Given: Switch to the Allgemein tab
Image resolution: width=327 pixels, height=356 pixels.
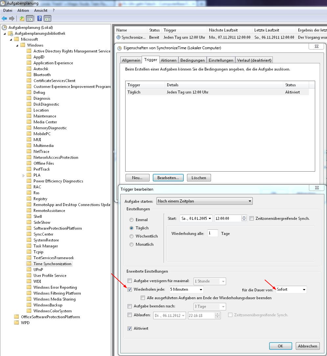Looking at the screenshot, I should pos(131,60).
